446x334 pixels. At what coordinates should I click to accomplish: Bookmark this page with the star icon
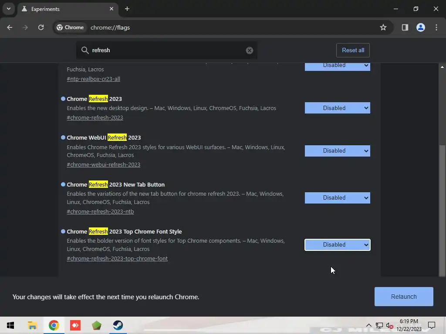[x=383, y=27]
